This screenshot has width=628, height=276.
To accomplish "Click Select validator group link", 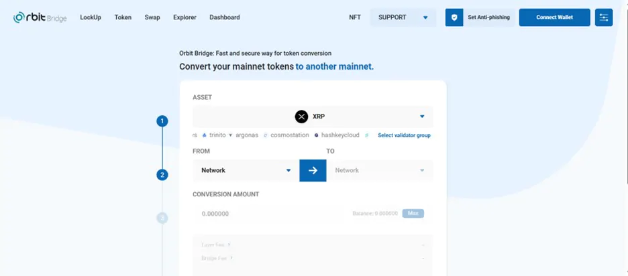I will [x=404, y=135].
